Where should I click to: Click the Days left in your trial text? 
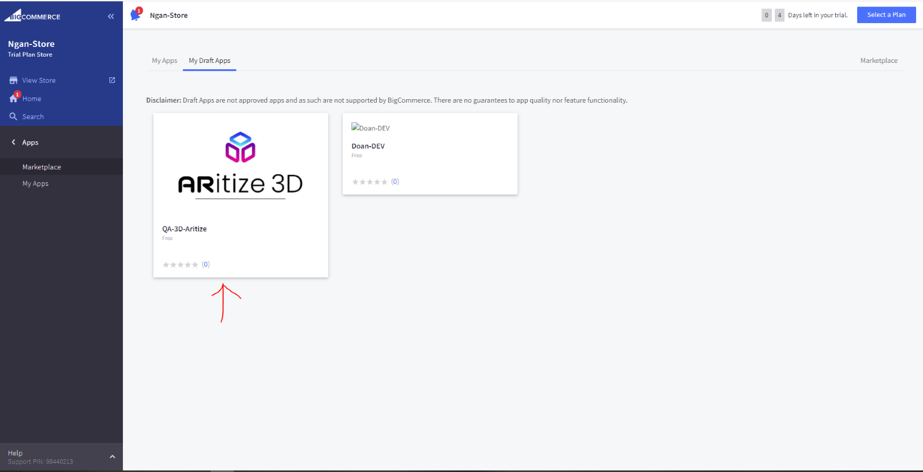pos(818,15)
